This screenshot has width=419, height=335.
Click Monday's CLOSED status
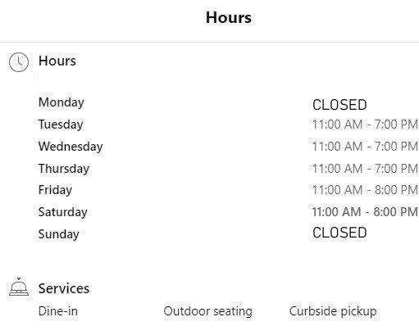[339, 105]
